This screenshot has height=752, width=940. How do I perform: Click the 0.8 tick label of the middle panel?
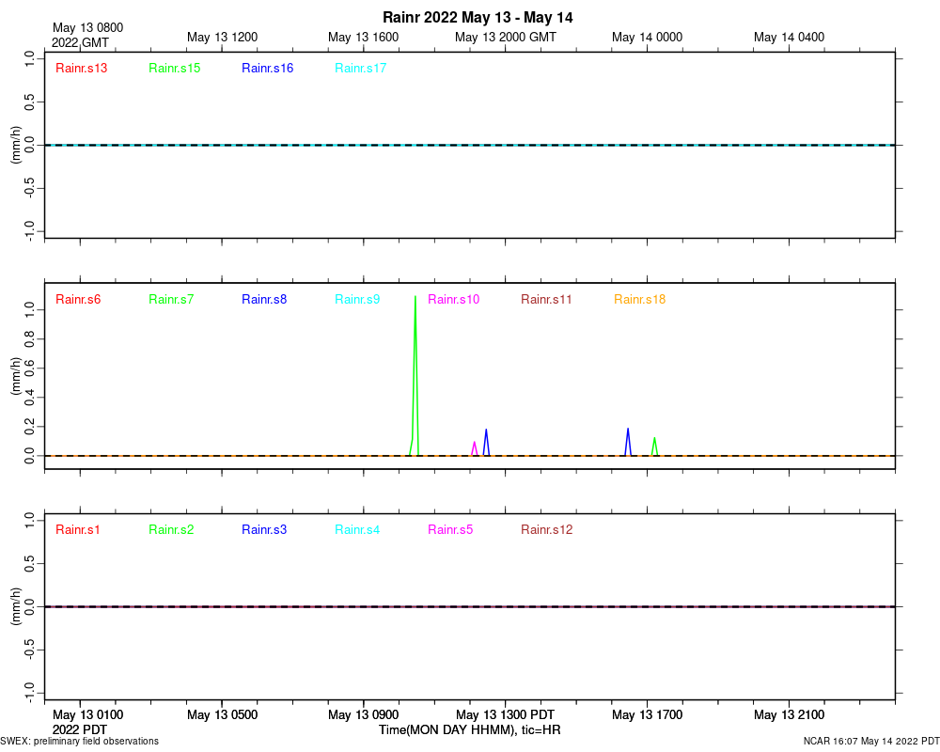(x=30, y=338)
